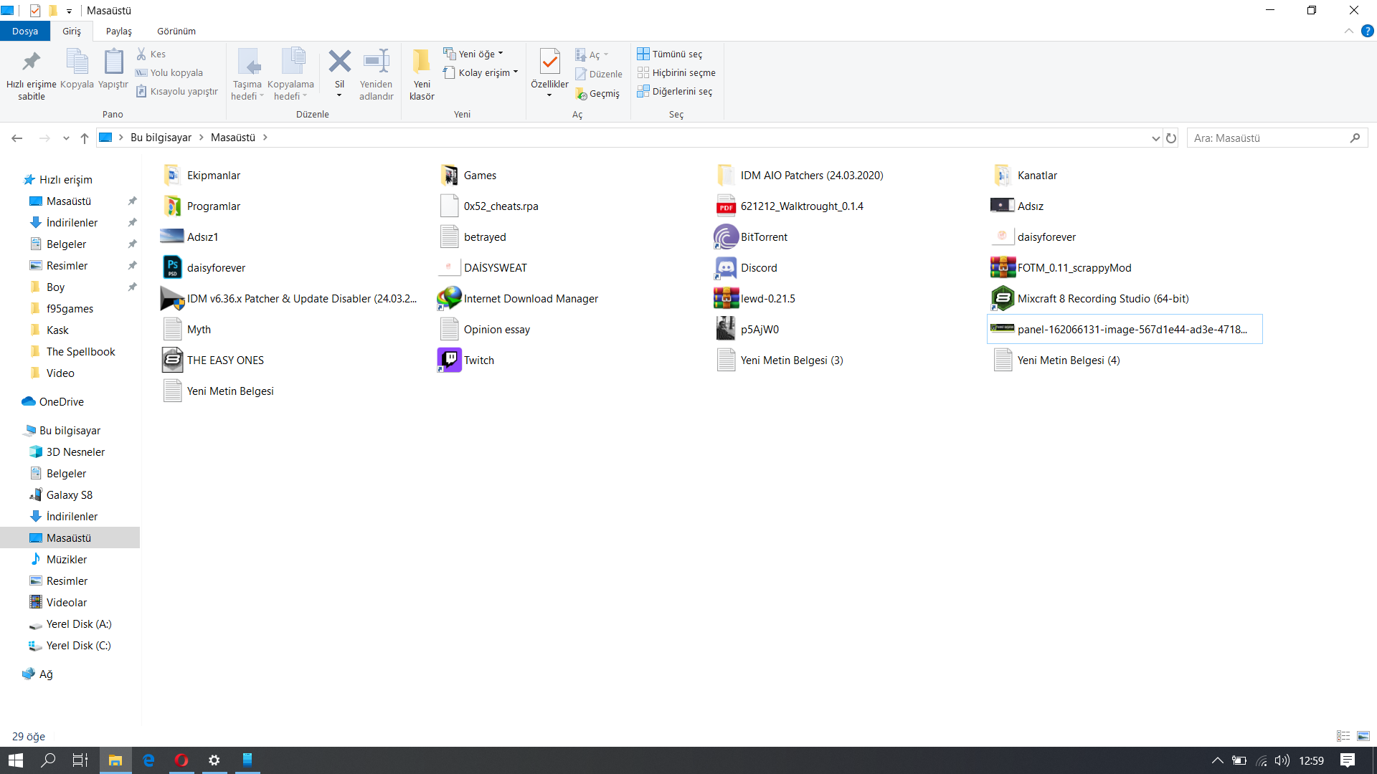The height and width of the screenshot is (774, 1377).
Task: Click the Kopyala (copy) ribbon icon
Action: click(x=77, y=62)
